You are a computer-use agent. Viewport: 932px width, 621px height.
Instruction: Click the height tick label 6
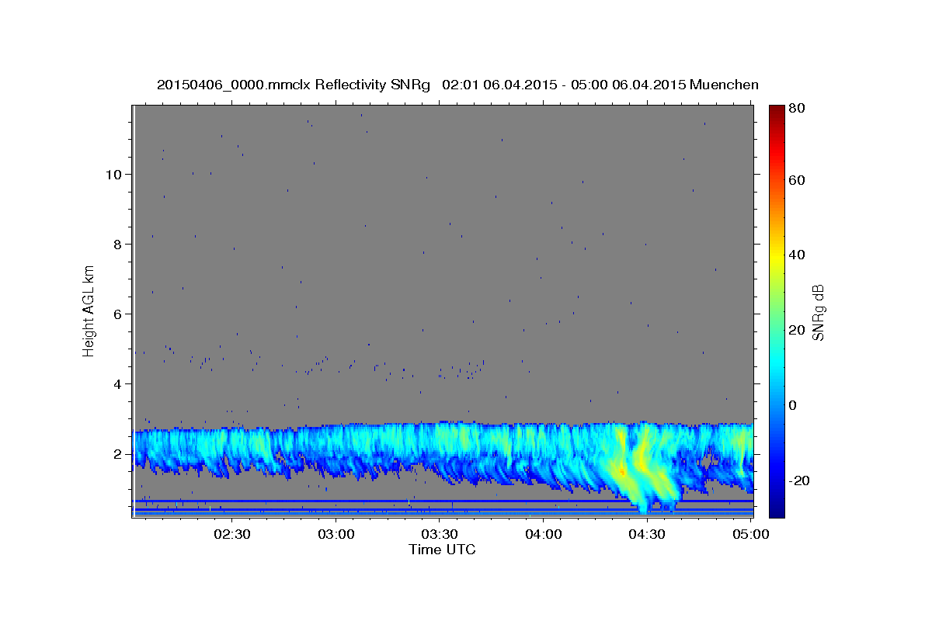click(x=117, y=314)
